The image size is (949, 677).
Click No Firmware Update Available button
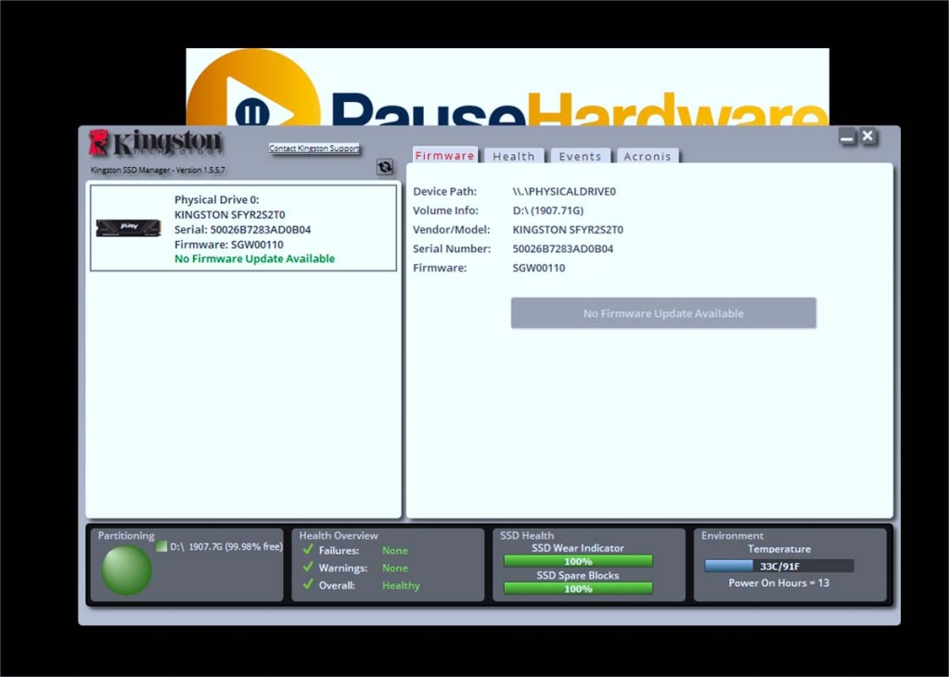click(663, 313)
